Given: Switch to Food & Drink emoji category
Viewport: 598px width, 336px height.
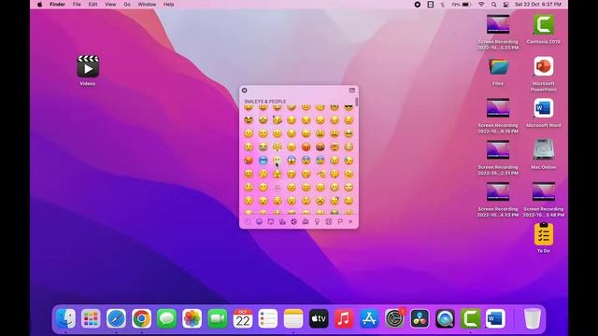Looking at the screenshot, I should (x=282, y=221).
